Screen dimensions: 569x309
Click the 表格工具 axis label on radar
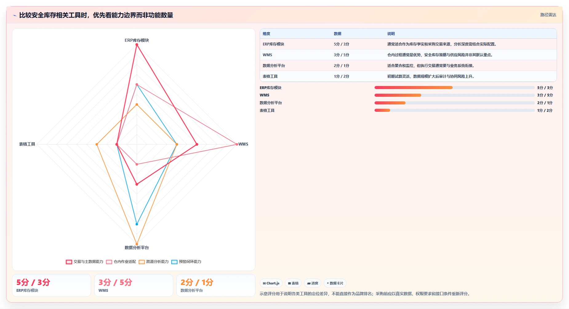coord(27,144)
